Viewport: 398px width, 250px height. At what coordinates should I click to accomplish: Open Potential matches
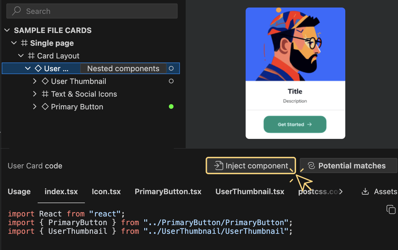pos(352,166)
